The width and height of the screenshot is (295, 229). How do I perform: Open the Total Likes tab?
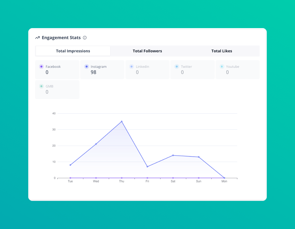(x=222, y=51)
